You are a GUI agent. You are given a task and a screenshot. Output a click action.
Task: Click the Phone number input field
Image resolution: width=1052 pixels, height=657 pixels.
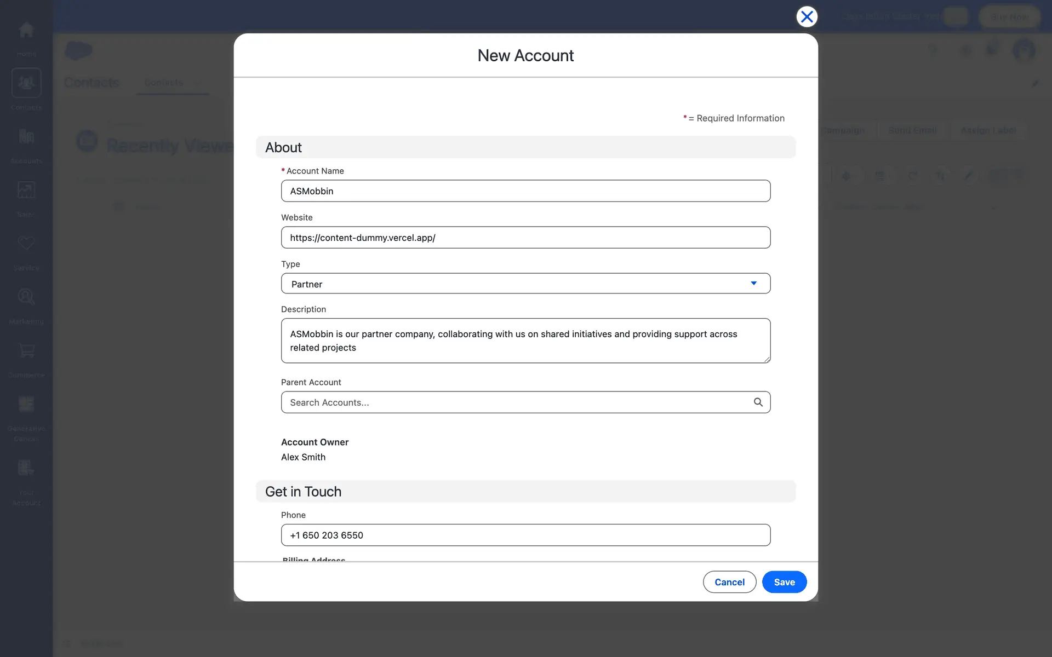tap(525, 535)
